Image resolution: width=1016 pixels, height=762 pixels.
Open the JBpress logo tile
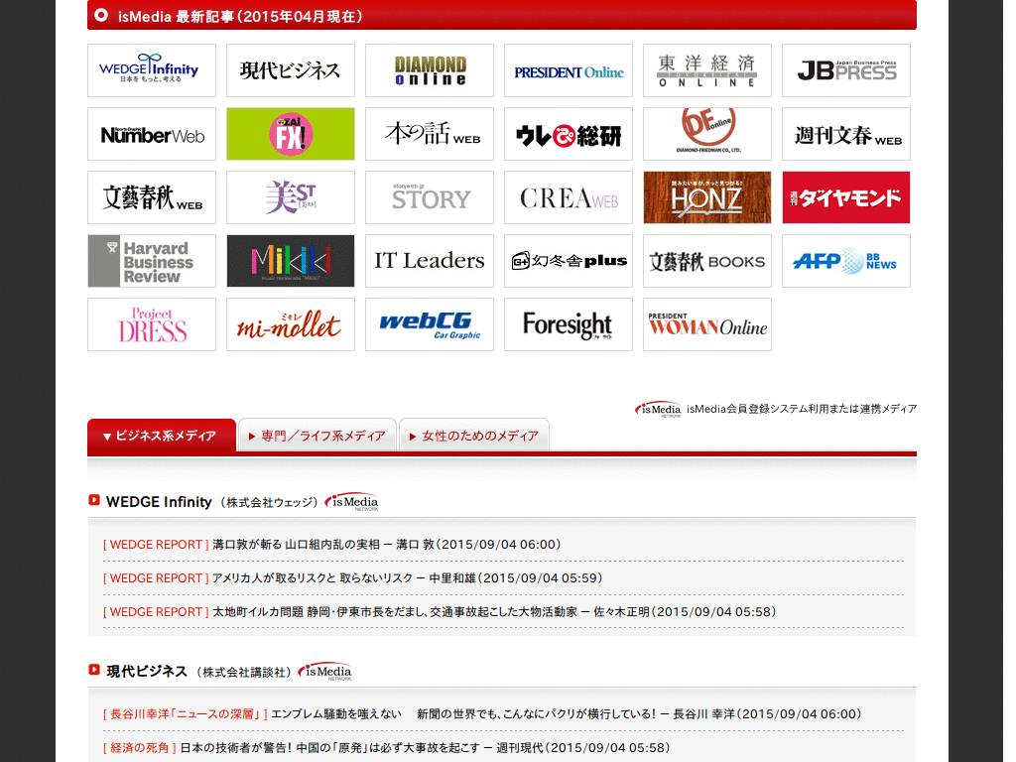846,70
